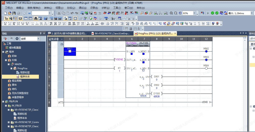Toggle the M9U1 contact in the ladder
Screen dimensions: 255x132
coord(70,52)
